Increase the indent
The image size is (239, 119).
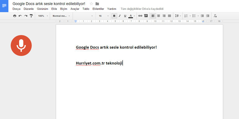[x=208, y=16]
